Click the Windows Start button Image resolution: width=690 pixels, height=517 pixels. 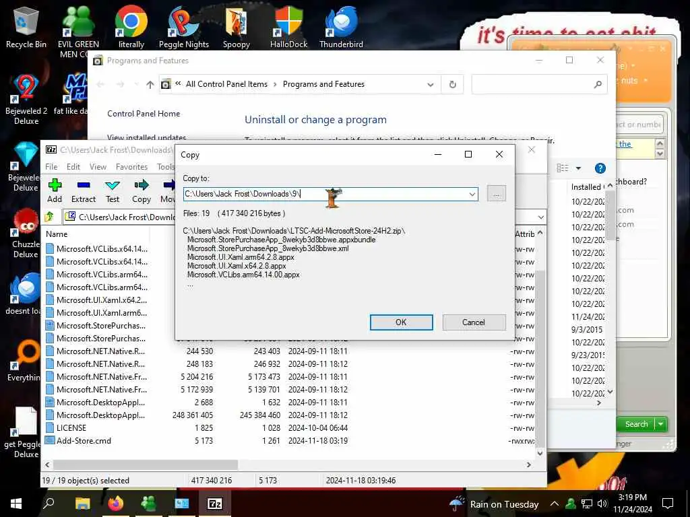[16, 504]
